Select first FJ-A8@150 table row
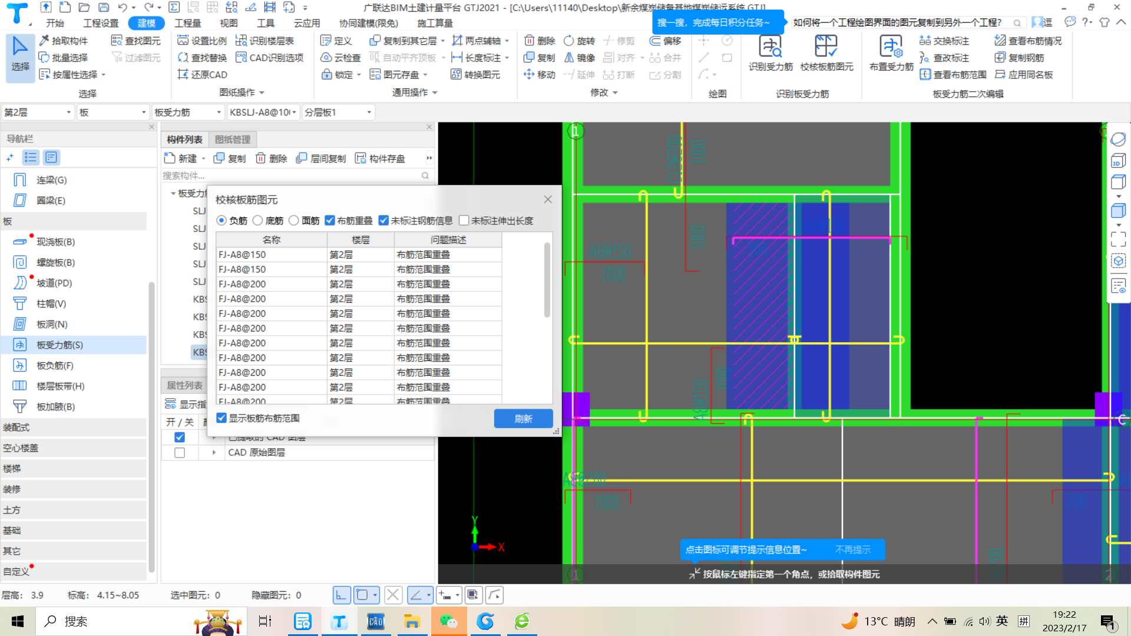This screenshot has height=636, width=1131. tap(359, 254)
